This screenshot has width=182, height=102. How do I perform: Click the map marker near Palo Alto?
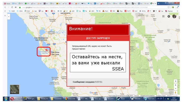pos(46,50)
